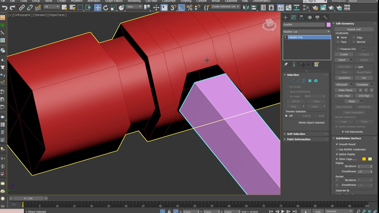Open the Utilities wrench panel
Image resolution: width=379 pixels, height=213 pixels.
click(325, 17)
